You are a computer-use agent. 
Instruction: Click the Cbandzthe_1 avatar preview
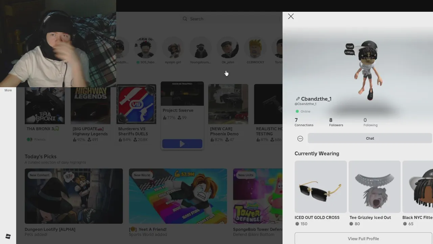[368, 70]
